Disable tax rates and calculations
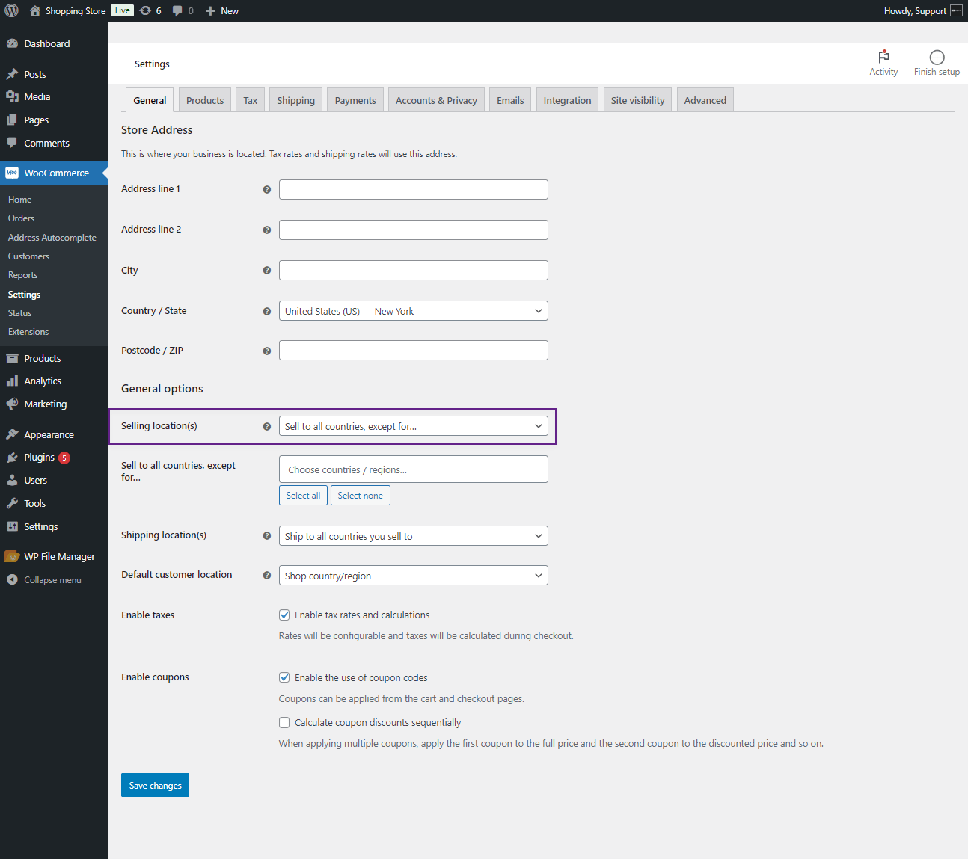The height and width of the screenshot is (859, 968). click(284, 615)
